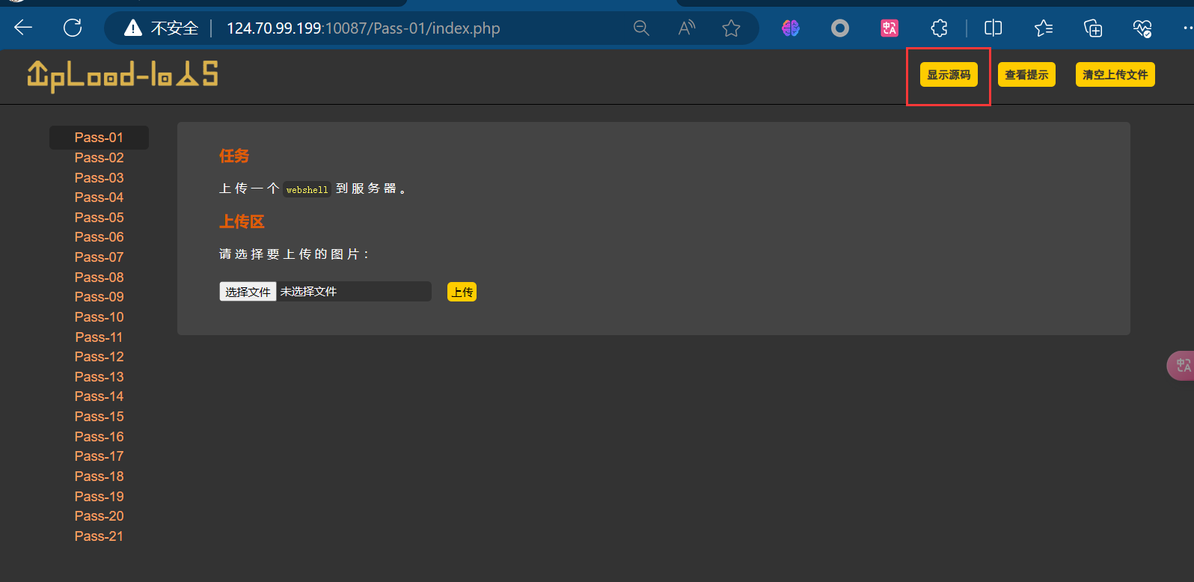
Task: Click the 查看提示 button
Action: [x=1026, y=75]
